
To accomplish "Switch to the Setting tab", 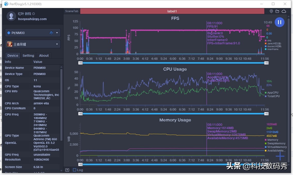I will coord(28,55).
